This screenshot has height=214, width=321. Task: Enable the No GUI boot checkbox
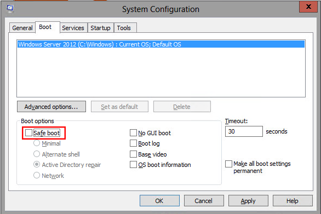133,132
